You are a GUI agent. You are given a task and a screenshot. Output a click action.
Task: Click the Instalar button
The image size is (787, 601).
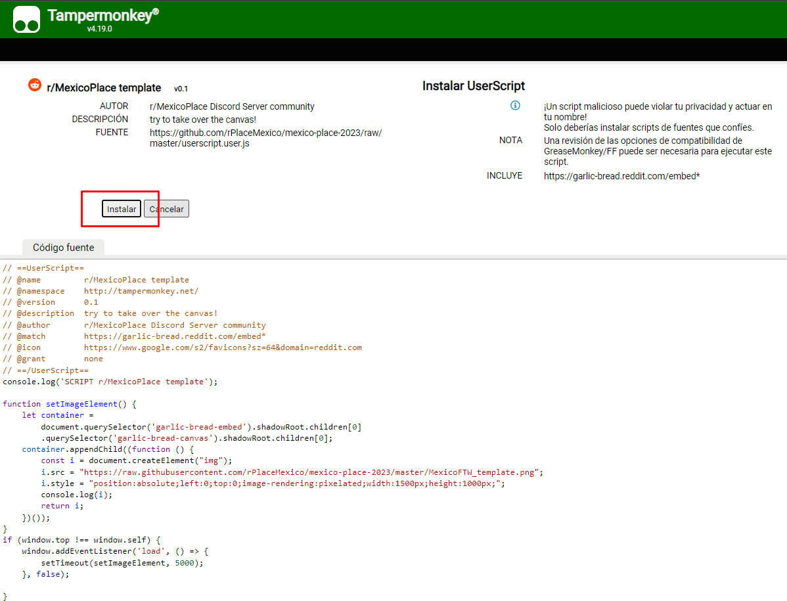(122, 209)
